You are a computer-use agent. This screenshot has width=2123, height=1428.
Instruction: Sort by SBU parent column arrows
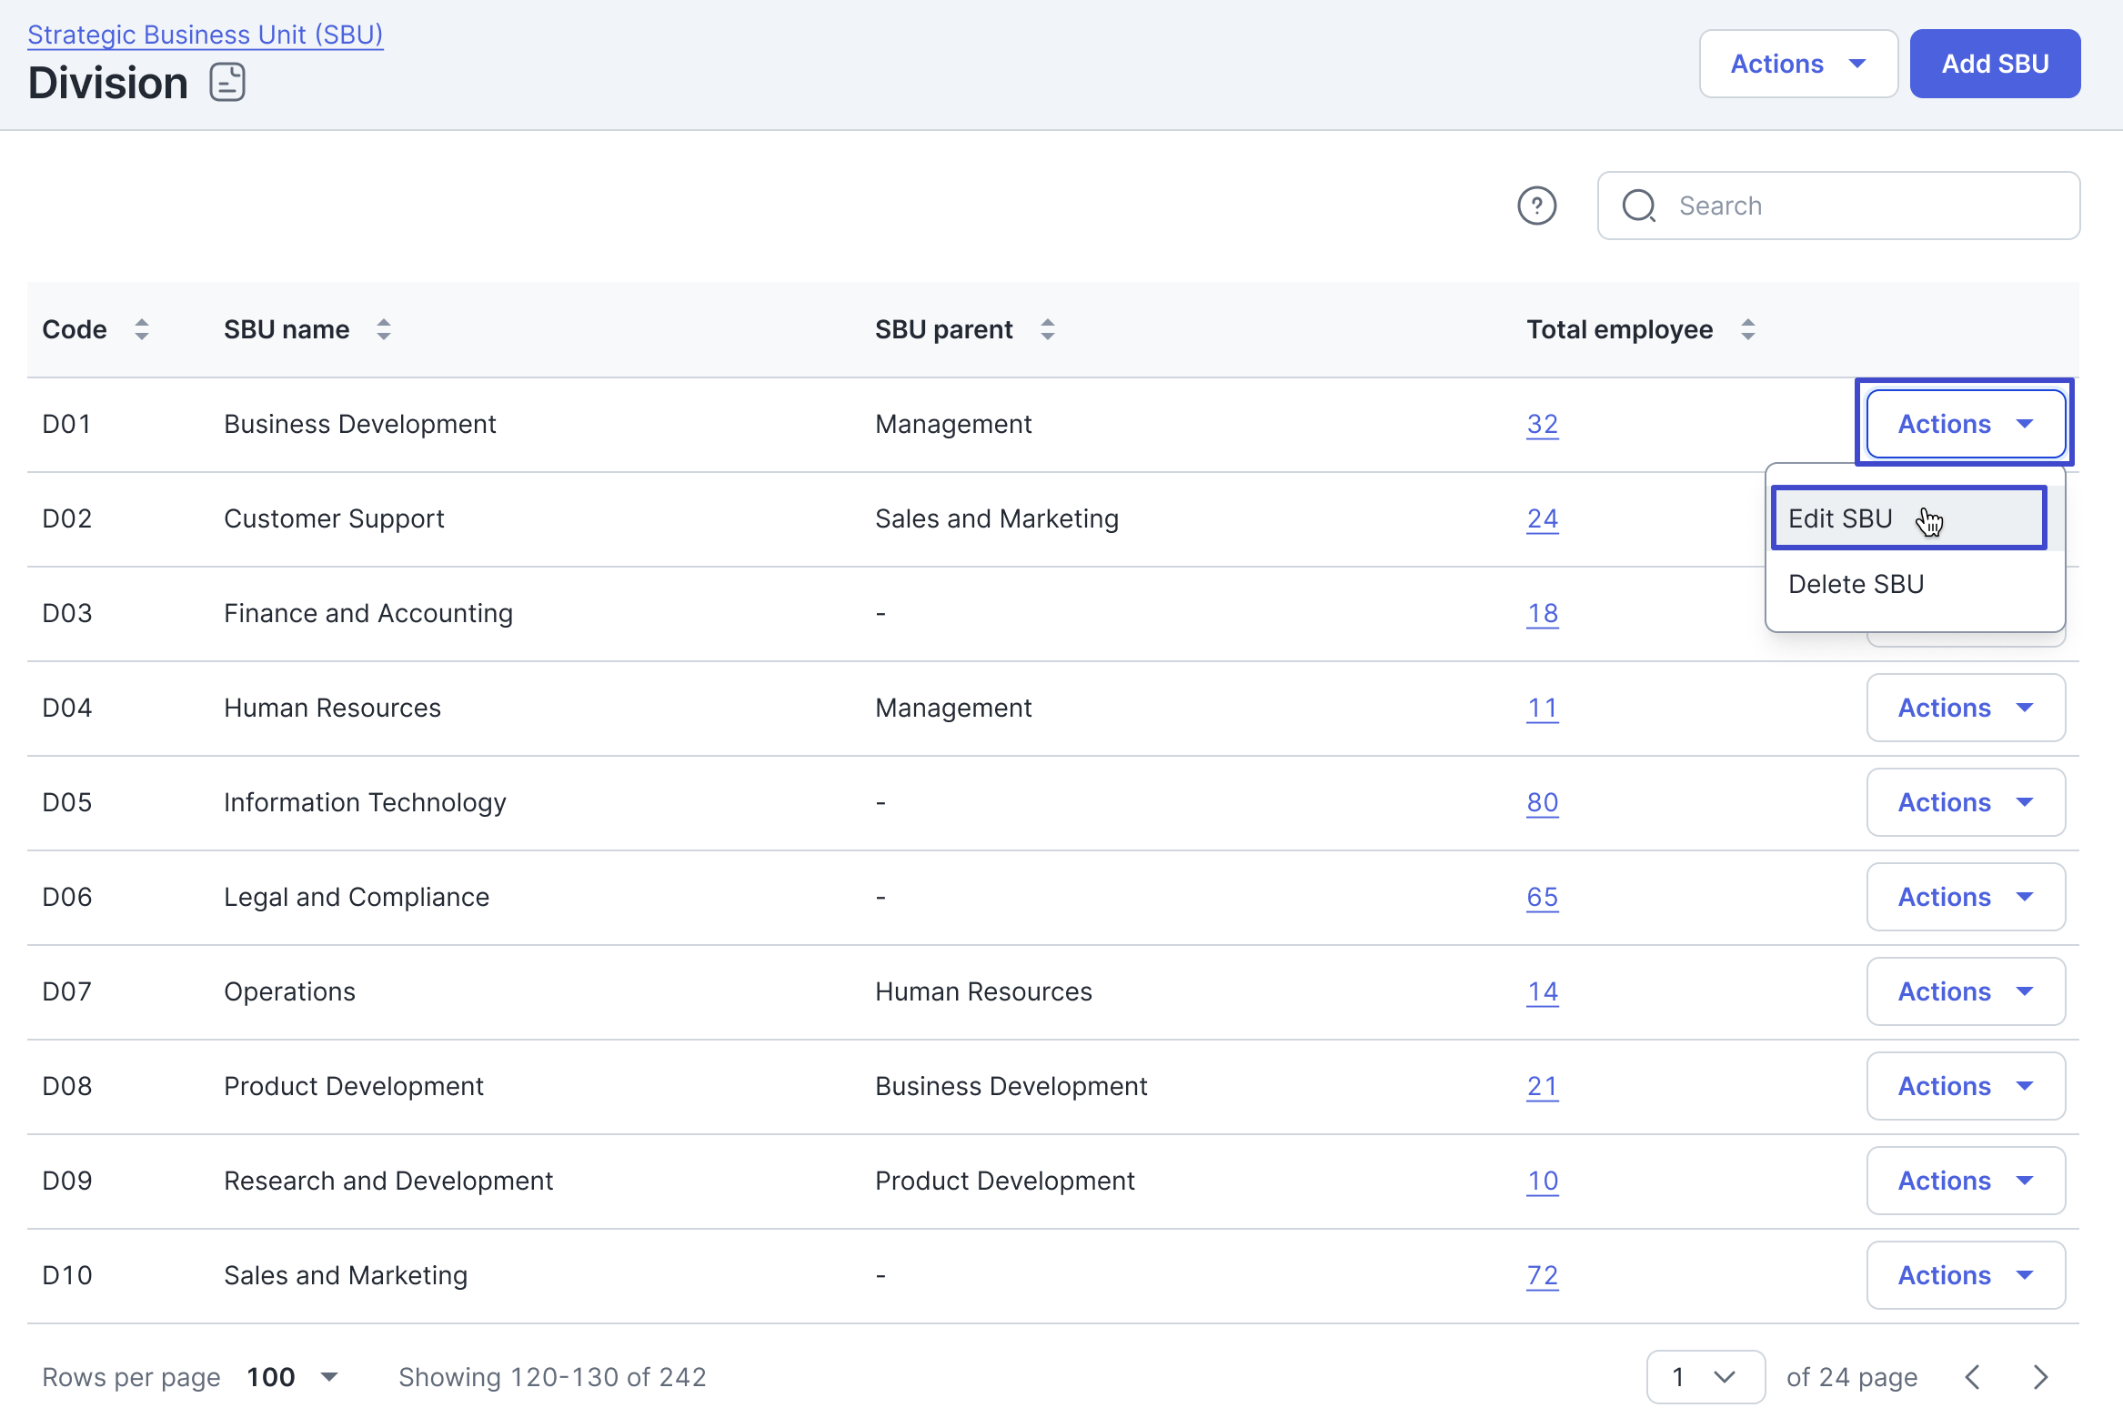pyautogui.click(x=1047, y=329)
